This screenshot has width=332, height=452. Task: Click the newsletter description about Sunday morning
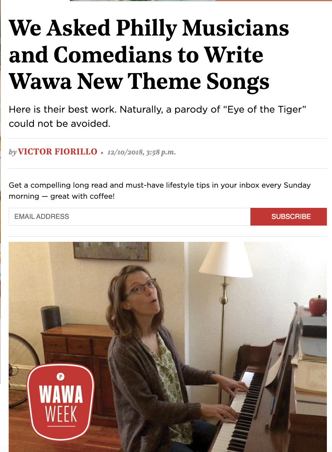160,190
